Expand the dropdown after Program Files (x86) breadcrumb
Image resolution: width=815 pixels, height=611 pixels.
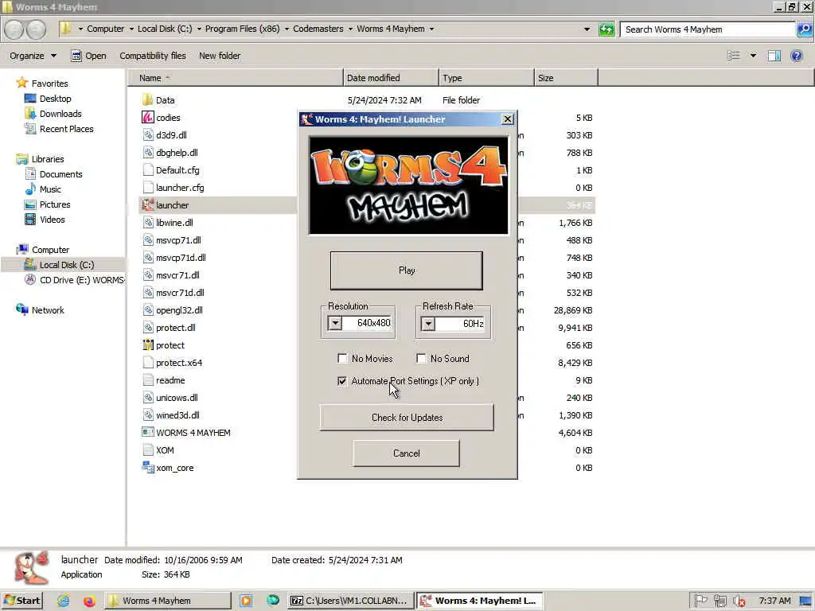287,29
